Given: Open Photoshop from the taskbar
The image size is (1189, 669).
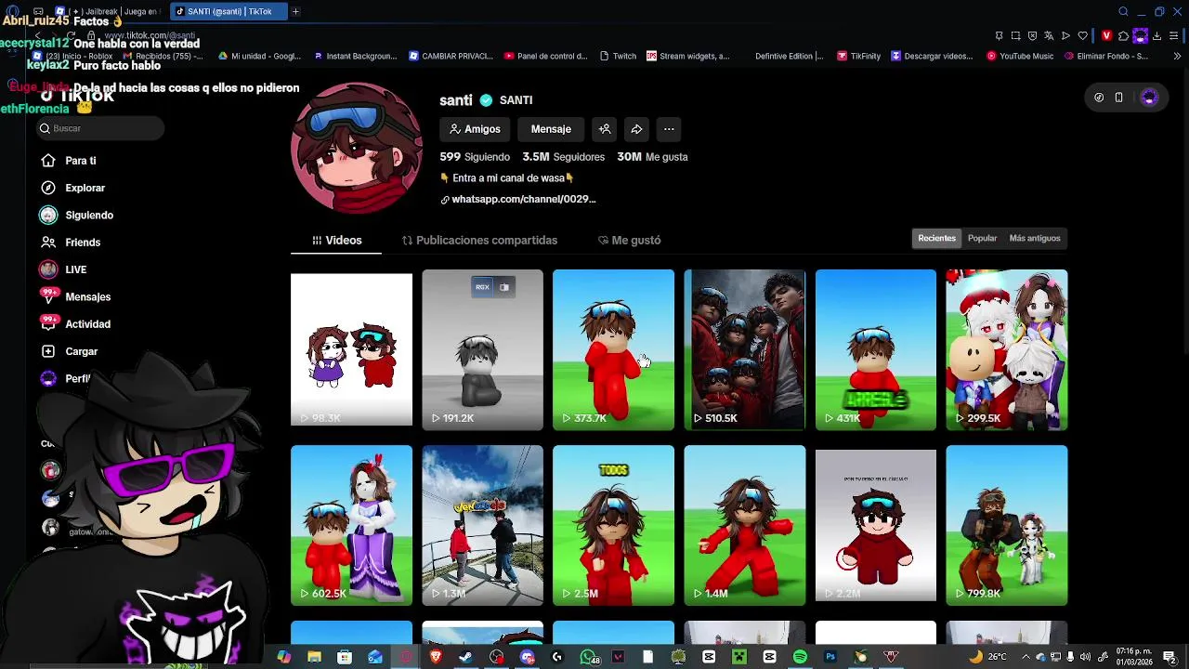Looking at the screenshot, I should [x=830, y=657].
